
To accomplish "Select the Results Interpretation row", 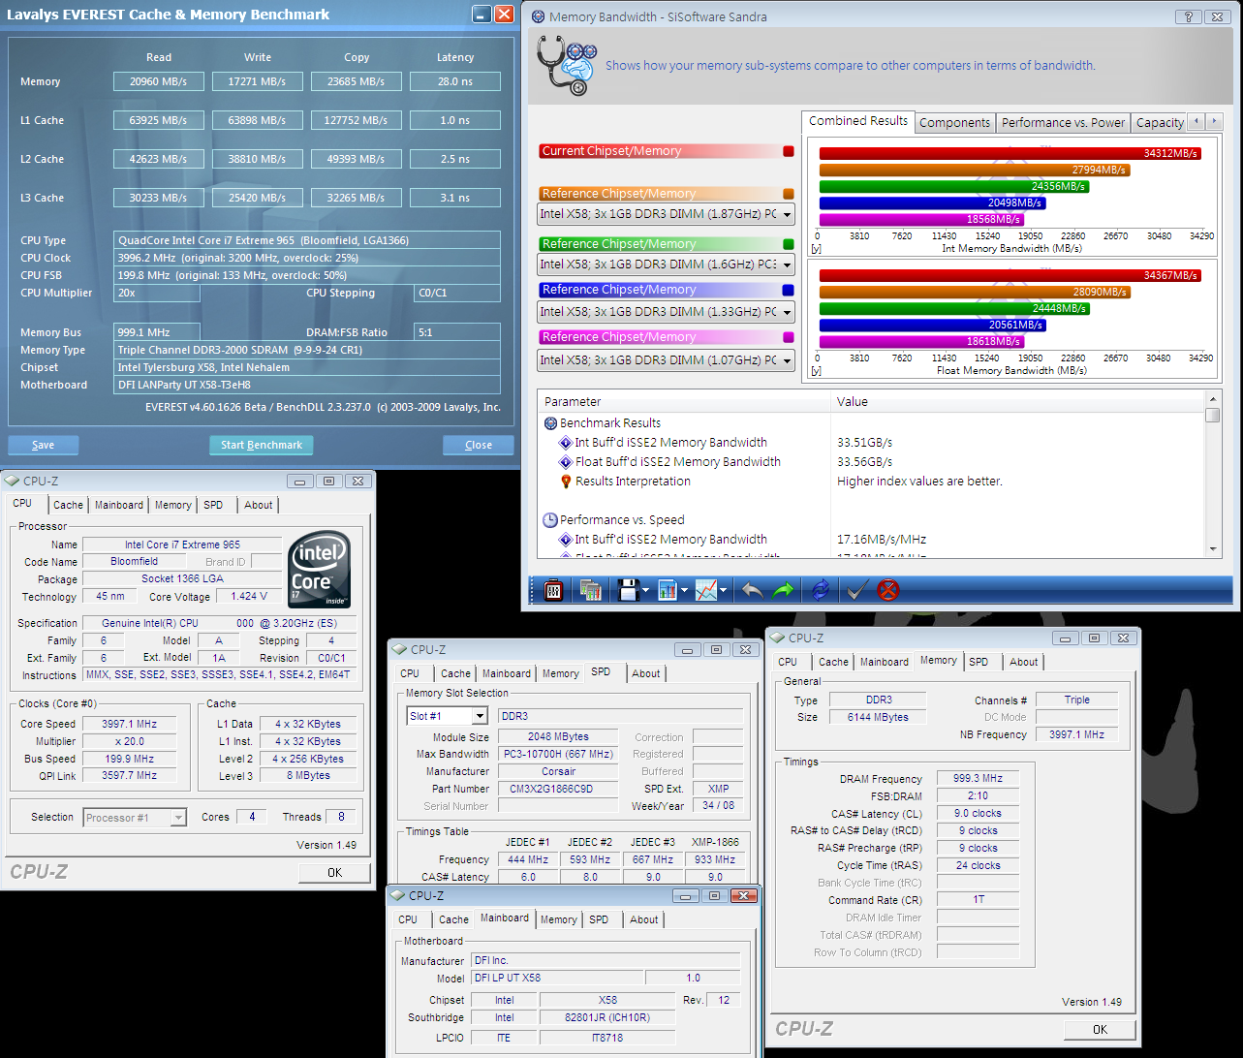I will [632, 482].
